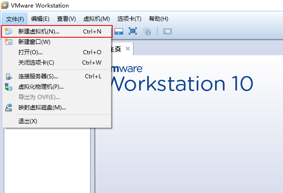The image size is (283, 193).
Task: Choose 虚拟化物理机(P)... menu entry
Action: point(57,87)
